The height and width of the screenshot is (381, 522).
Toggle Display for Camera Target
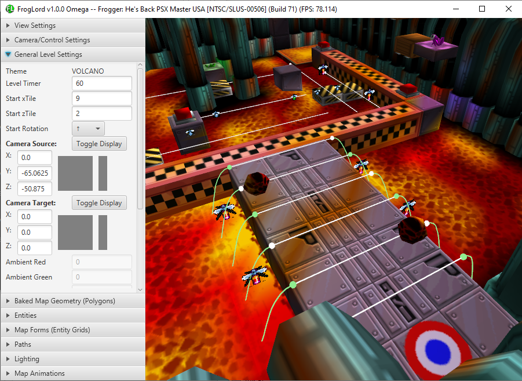coord(99,202)
